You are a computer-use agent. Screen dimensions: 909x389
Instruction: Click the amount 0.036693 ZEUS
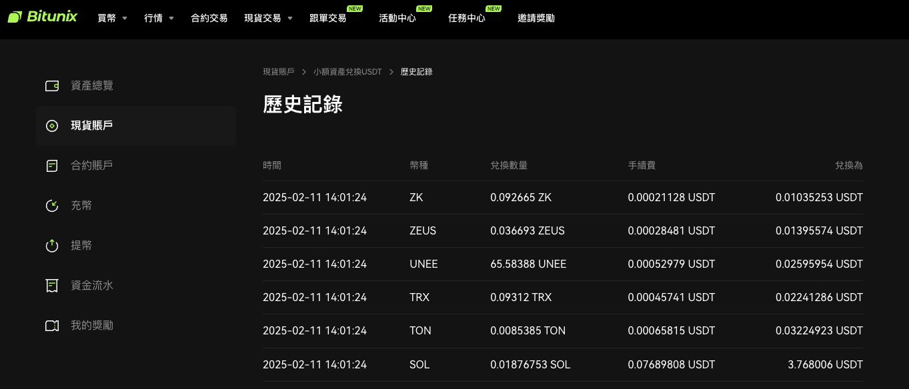tap(528, 231)
